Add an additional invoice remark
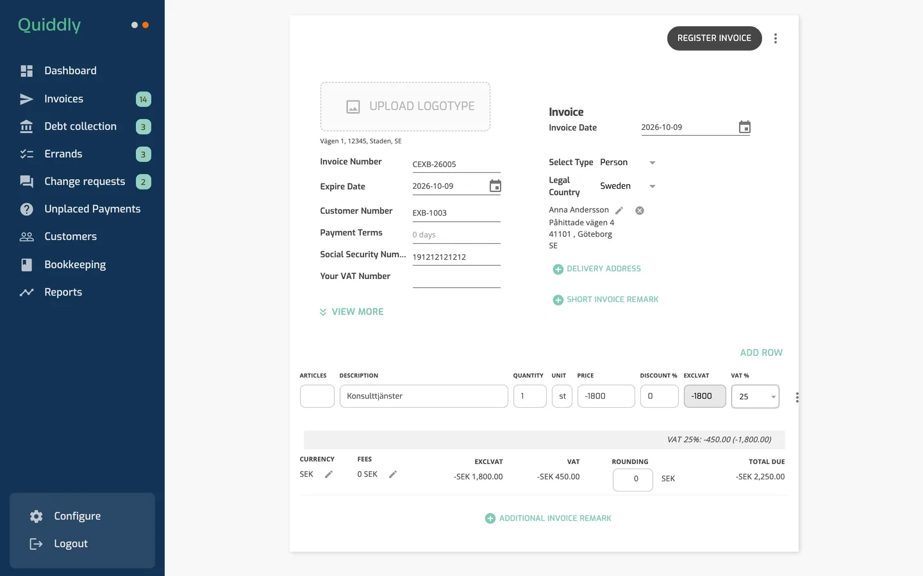Viewport: 923px width, 576px height. (548, 518)
